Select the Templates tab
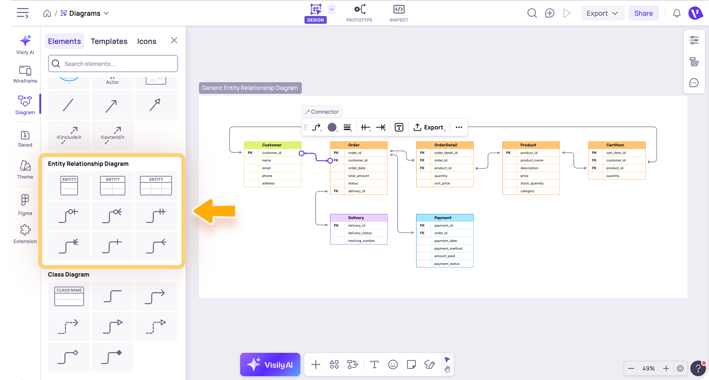This screenshot has height=380, width=709. click(x=109, y=41)
